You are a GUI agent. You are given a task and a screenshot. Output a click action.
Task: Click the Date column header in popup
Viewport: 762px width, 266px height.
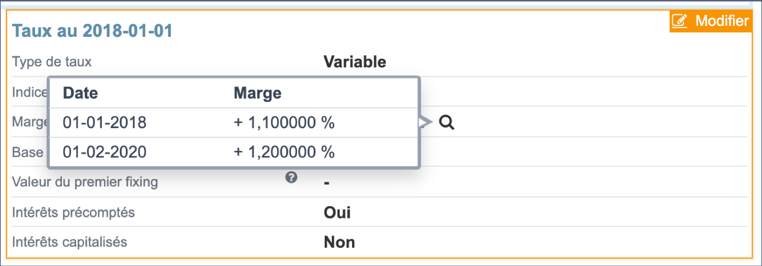(80, 93)
